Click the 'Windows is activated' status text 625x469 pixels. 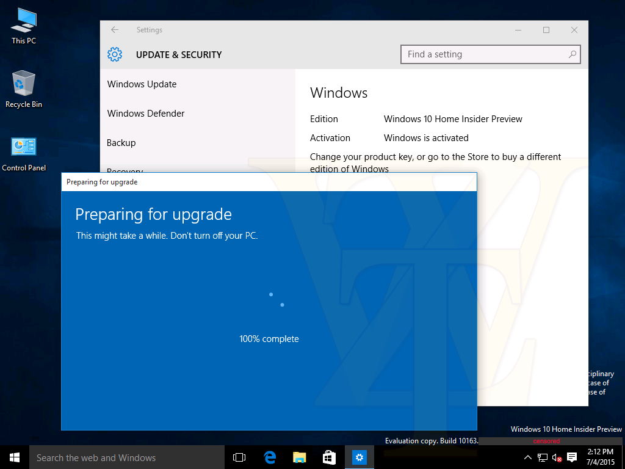426,138
